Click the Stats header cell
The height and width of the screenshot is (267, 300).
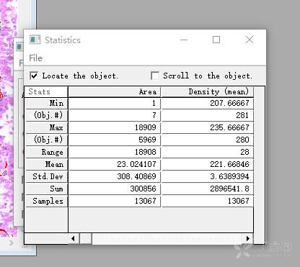(46, 91)
